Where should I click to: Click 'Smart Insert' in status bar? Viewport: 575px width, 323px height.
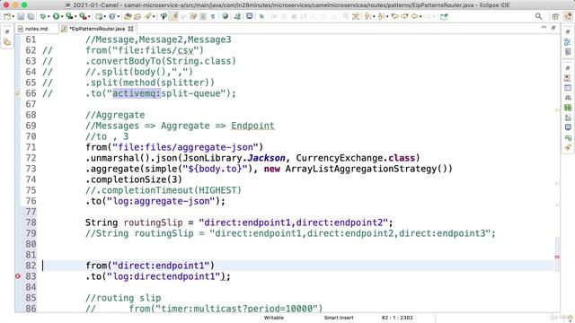pyautogui.click(x=339, y=318)
